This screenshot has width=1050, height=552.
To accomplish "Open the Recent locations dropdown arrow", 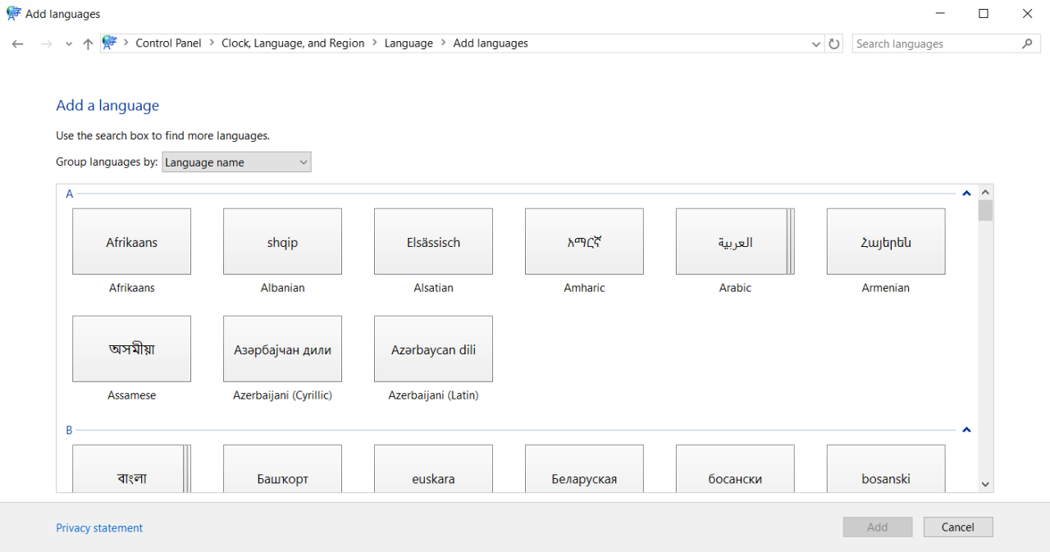I will point(69,44).
